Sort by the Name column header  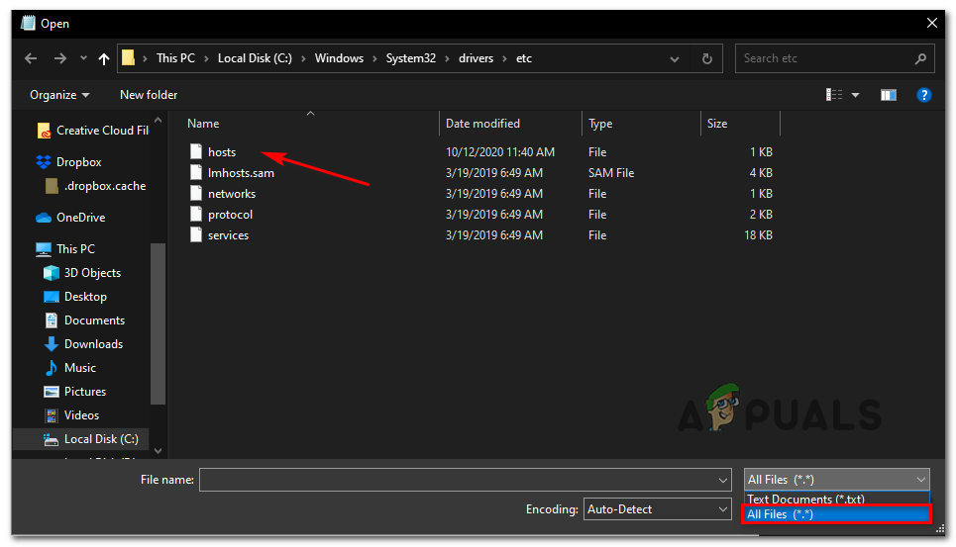pos(311,124)
